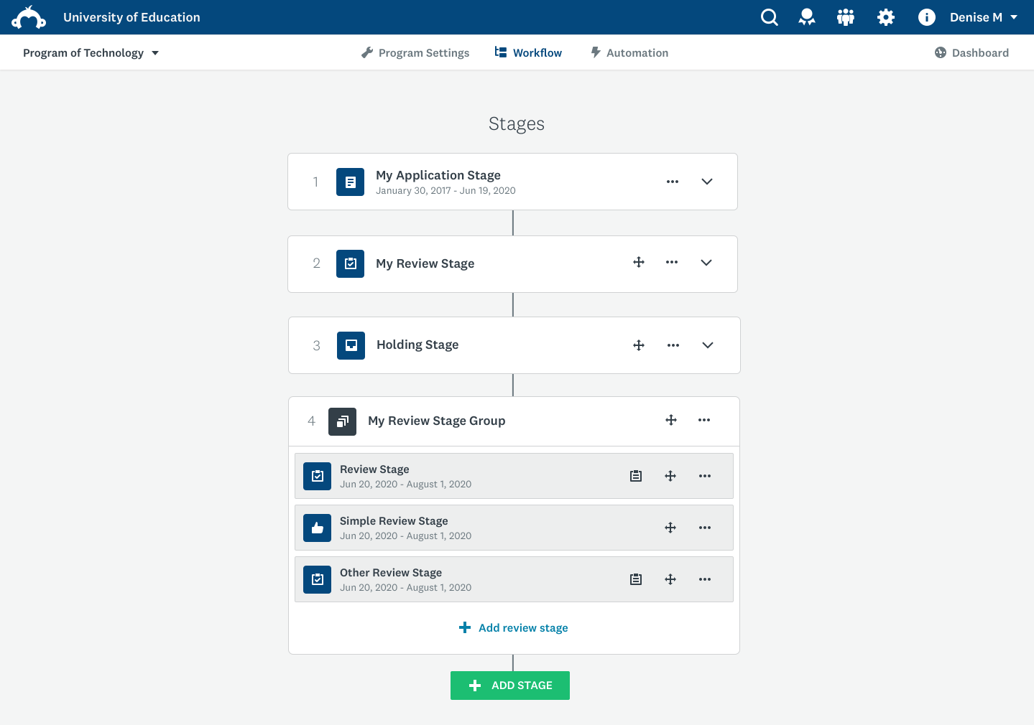The image size is (1034, 725).
Task: Open the Denise M user menu
Action: point(983,17)
